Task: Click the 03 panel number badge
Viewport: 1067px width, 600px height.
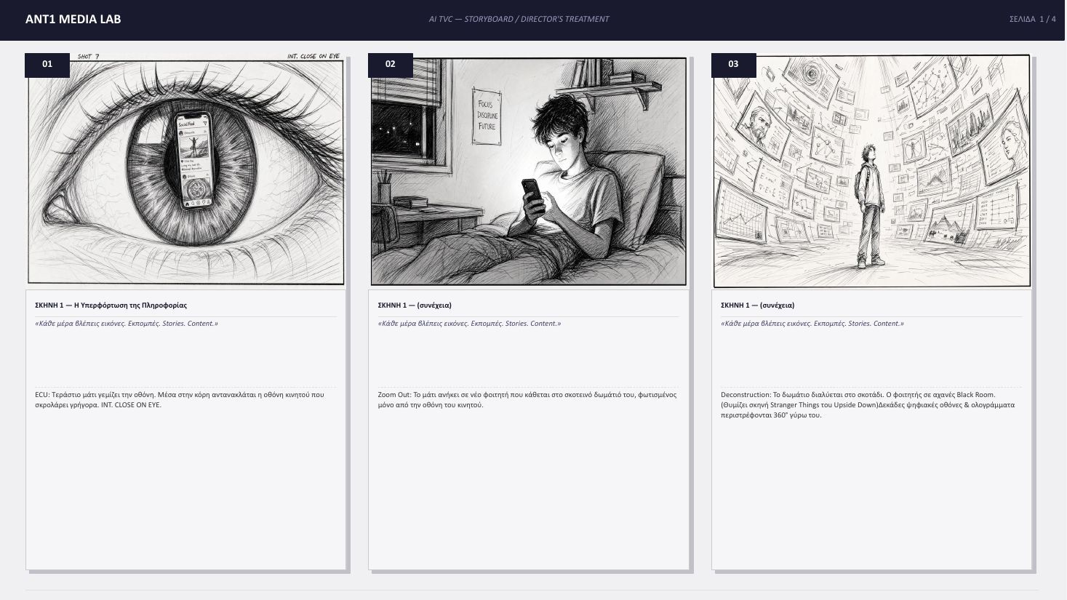Action: click(733, 64)
